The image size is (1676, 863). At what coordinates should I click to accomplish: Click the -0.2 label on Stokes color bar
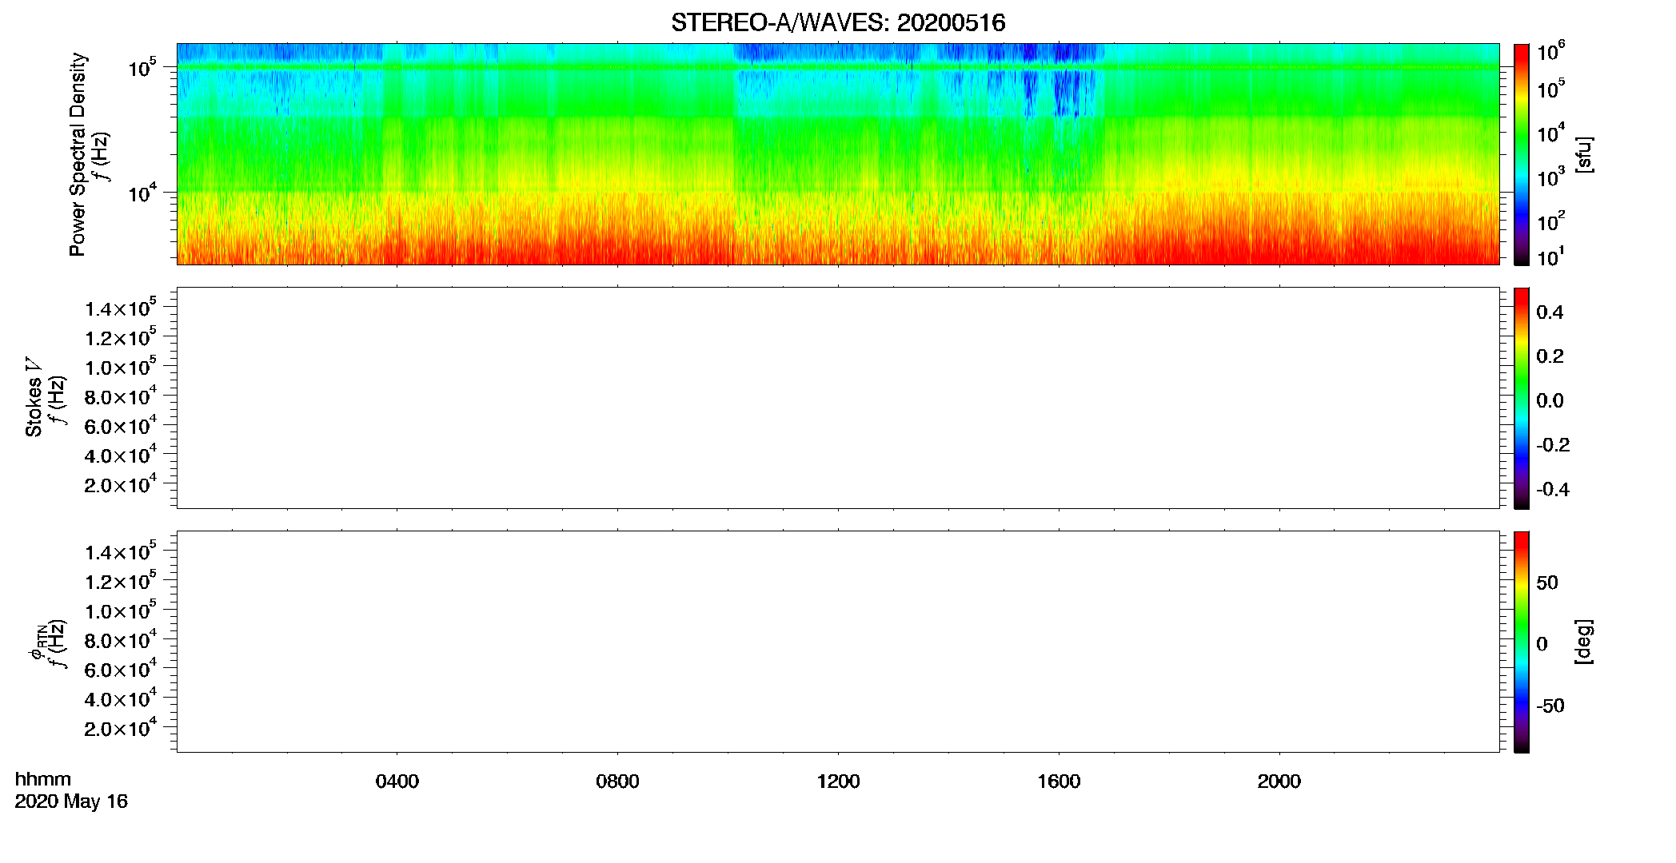(x=1553, y=445)
